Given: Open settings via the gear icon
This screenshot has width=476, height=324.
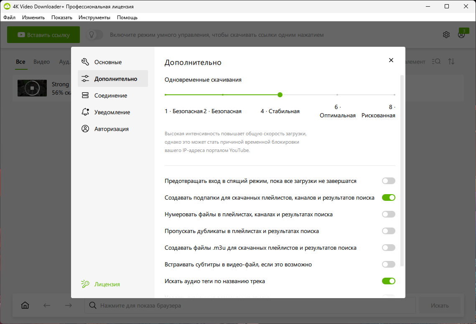Looking at the screenshot, I should coord(446,35).
